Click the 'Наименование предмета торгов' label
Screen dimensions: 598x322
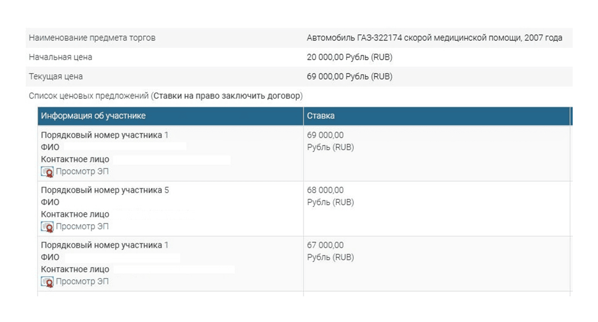click(x=92, y=38)
